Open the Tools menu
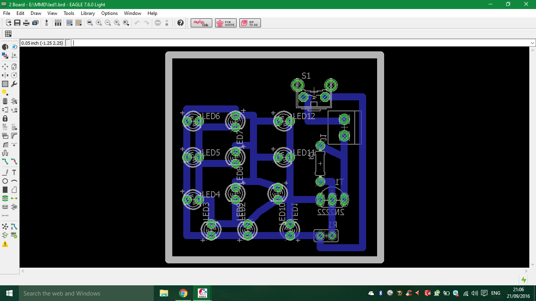The image size is (536, 301). point(69,13)
